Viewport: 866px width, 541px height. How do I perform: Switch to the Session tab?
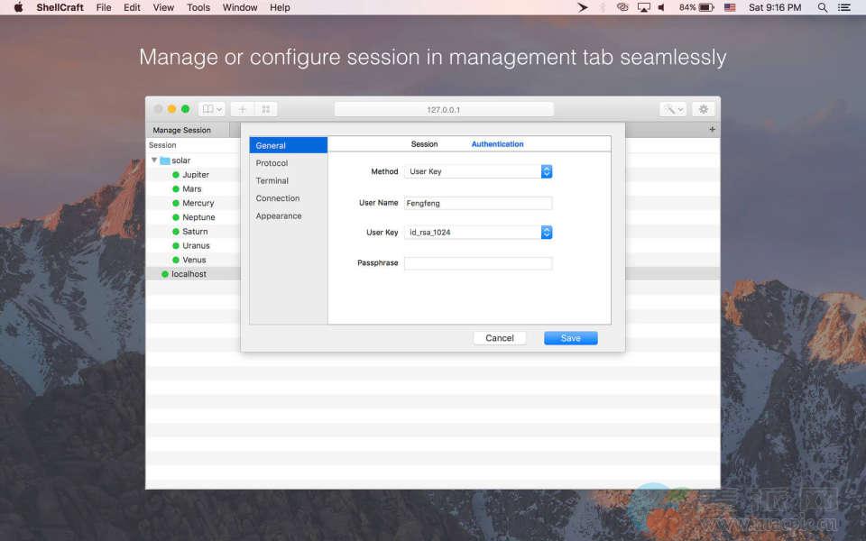pyautogui.click(x=424, y=144)
